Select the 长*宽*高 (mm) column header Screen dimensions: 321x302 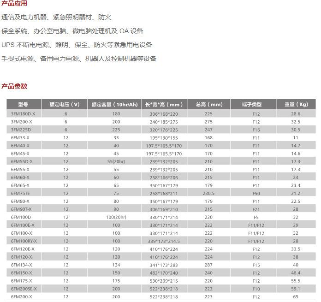click(164, 104)
